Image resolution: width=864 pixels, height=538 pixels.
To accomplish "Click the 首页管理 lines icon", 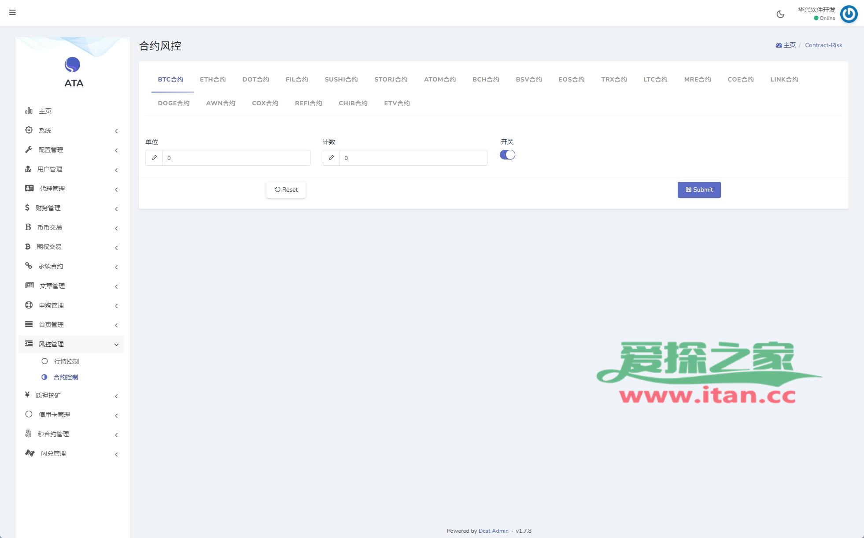I will click(x=29, y=324).
